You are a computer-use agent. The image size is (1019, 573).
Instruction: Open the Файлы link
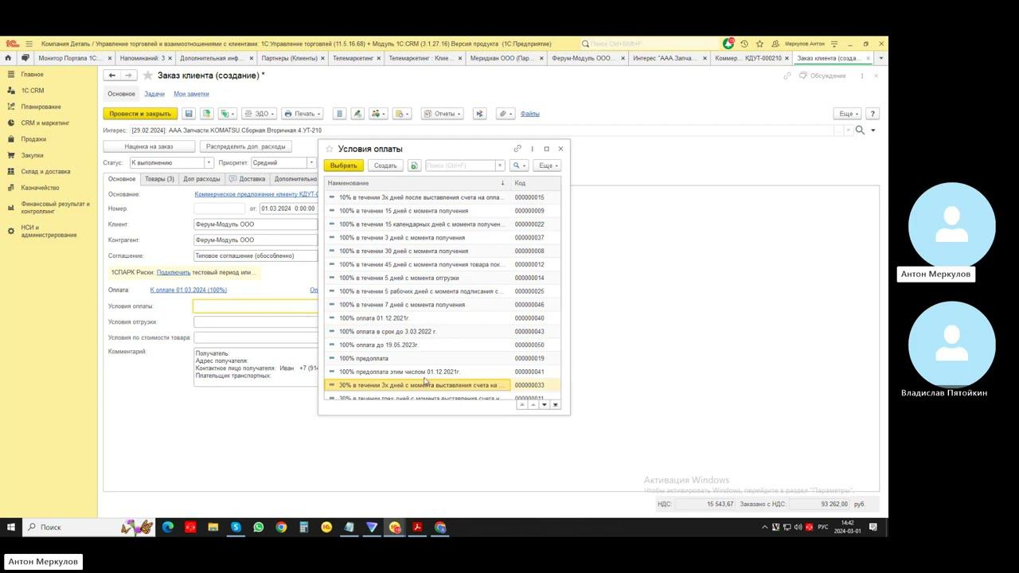pos(530,114)
